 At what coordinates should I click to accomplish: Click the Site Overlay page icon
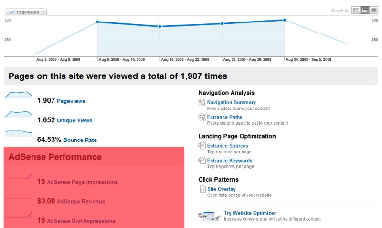[x=202, y=190]
